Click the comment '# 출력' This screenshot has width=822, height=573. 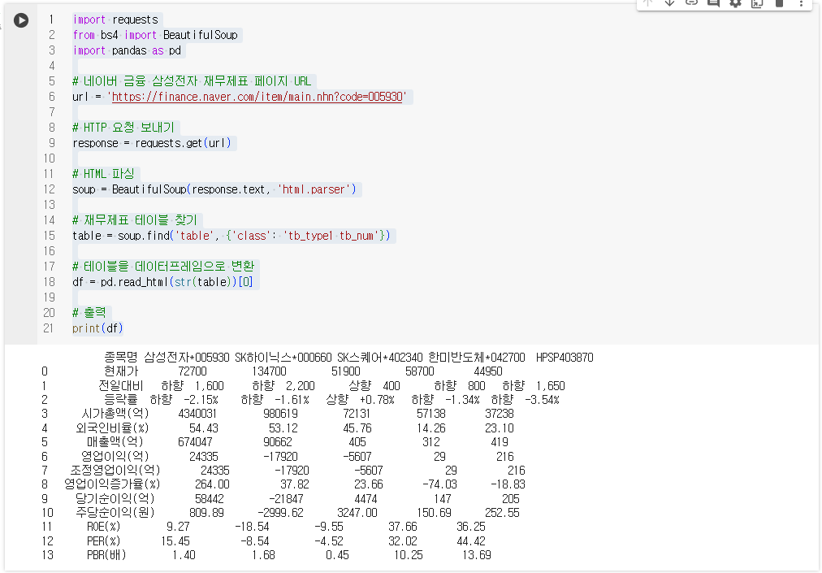tap(89, 313)
